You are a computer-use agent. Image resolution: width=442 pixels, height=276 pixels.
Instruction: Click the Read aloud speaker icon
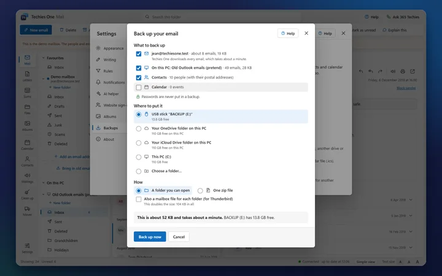(x=393, y=71)
